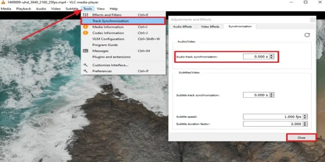The image size is (325, 162).
Task: Decrease Audio track synchronization with down arrow
Action: pos(272,58)
